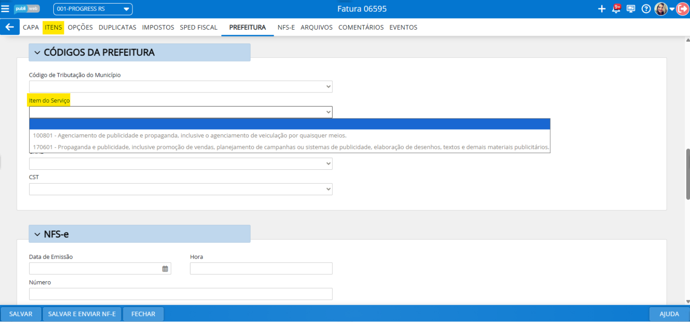Click into the Hora input field
The image size is (690, 322).
(x=261, y=269)
